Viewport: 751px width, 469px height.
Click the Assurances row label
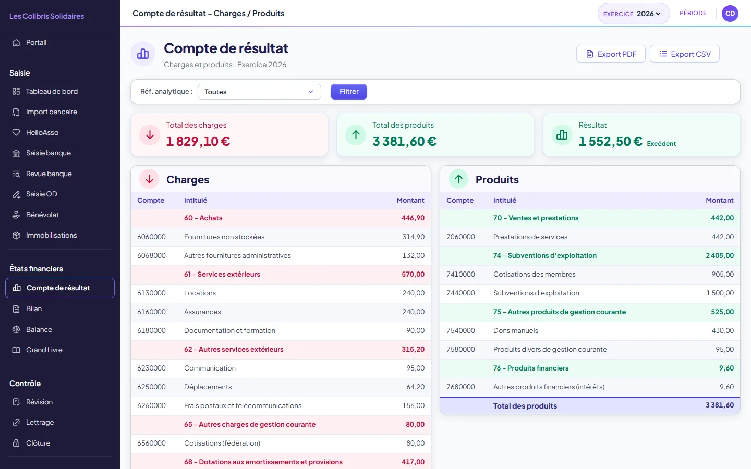coord(202,312)
